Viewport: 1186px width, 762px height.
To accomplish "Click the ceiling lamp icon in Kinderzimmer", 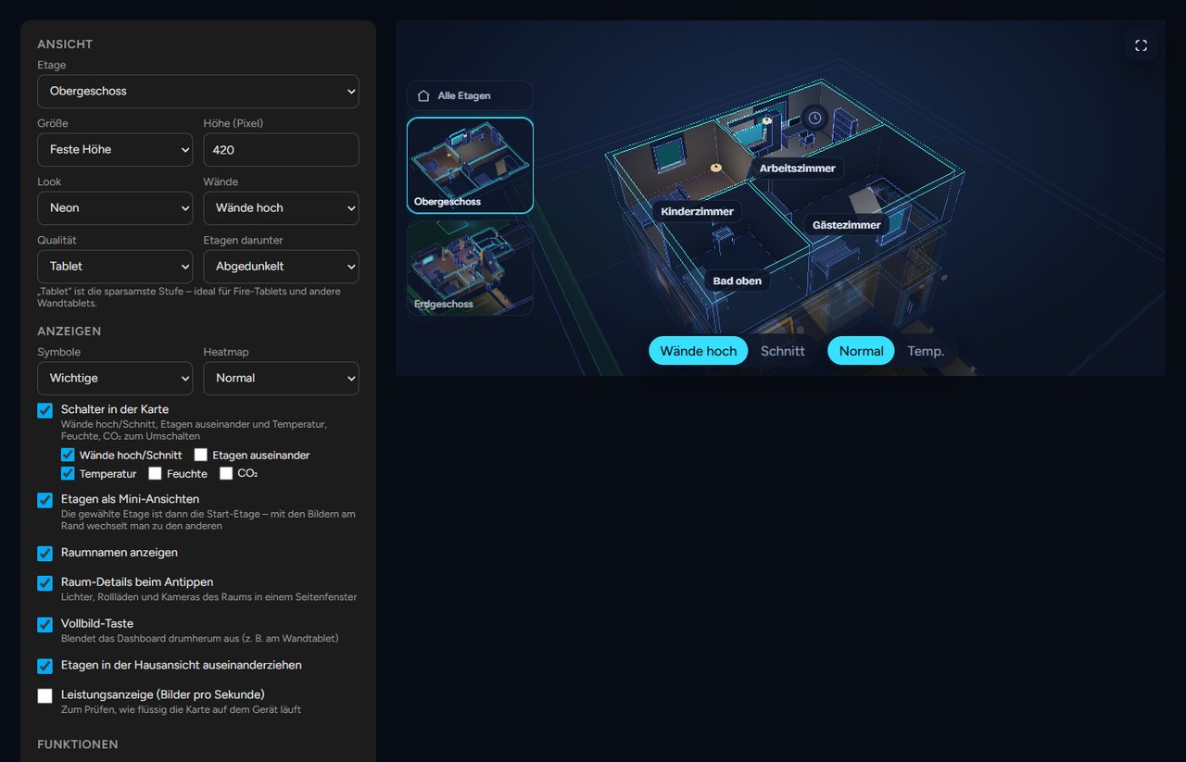I will (715, 167).
